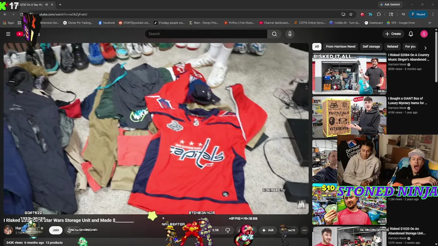Start voice search with the microphone icon

290,34
